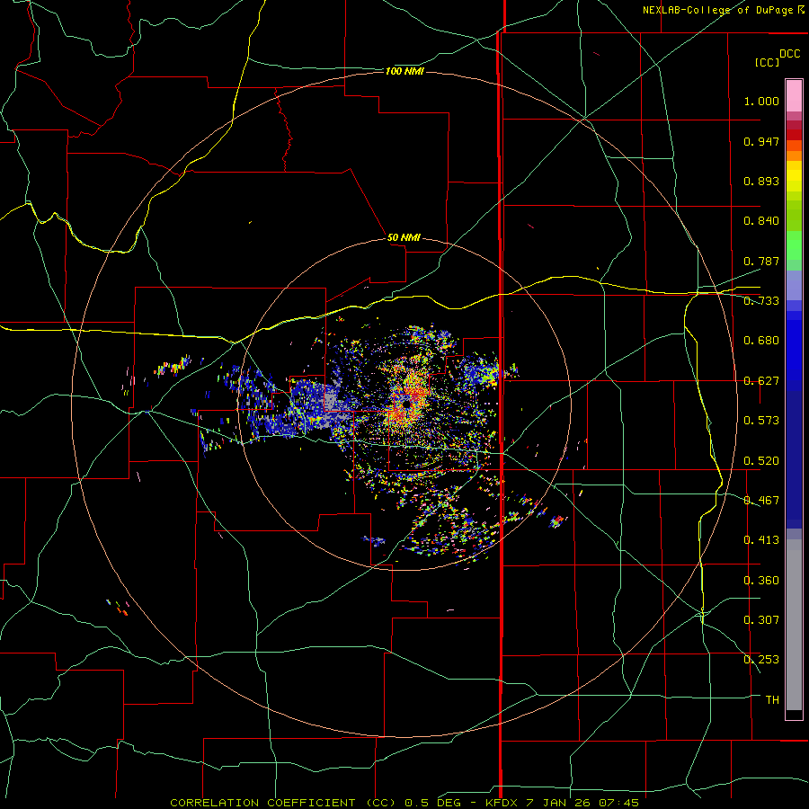
Task: Click the 0.573 scale value
Action: point(761,420)
